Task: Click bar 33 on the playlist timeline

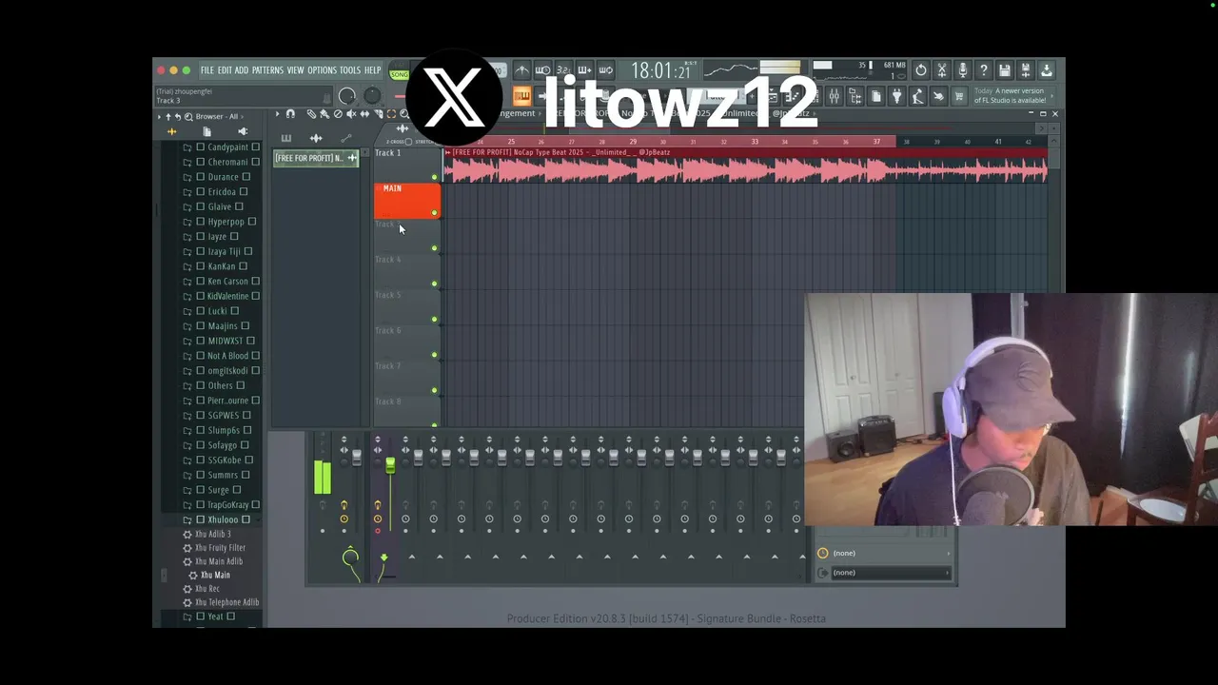Action: [x=755, y=142]
